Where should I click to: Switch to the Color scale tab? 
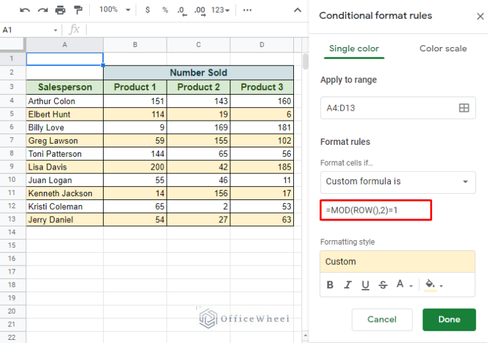click(x=443, y=48)
